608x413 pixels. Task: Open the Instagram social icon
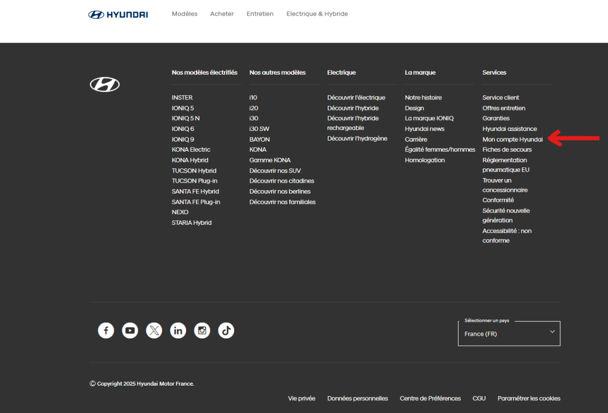pos(202,331)
